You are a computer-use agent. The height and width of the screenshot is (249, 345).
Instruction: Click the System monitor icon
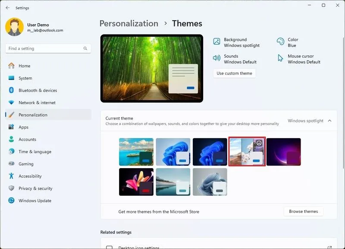point(11,78)
